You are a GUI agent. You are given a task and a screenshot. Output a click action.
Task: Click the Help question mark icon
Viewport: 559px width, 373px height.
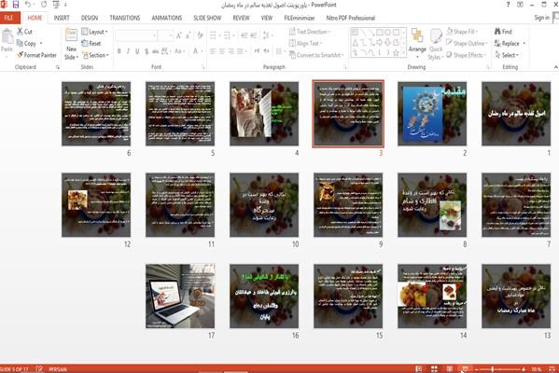coord(508,5)
